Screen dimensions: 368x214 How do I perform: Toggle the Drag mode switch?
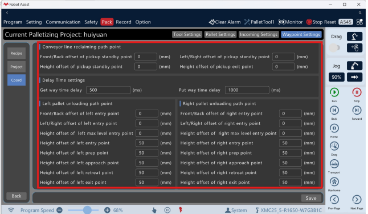334,48
